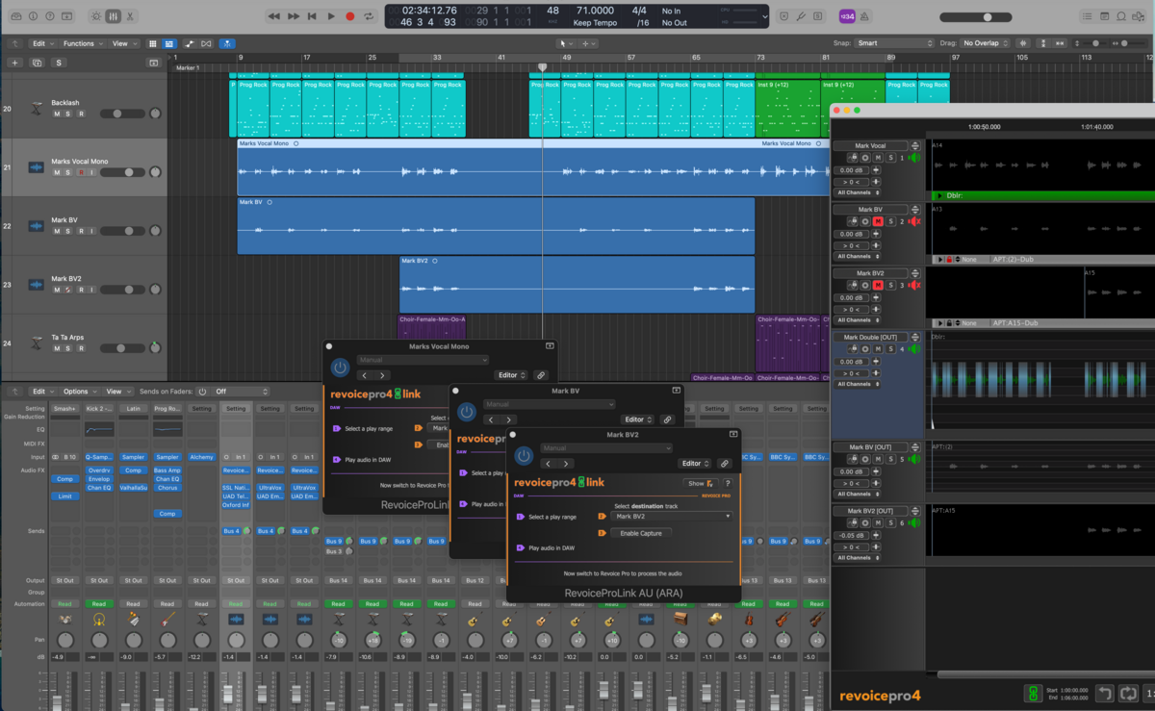Viewport: 1155px width, 711px height.
Task: Expand All Channels selector on Mark Vocal
Action: (858, 193)
